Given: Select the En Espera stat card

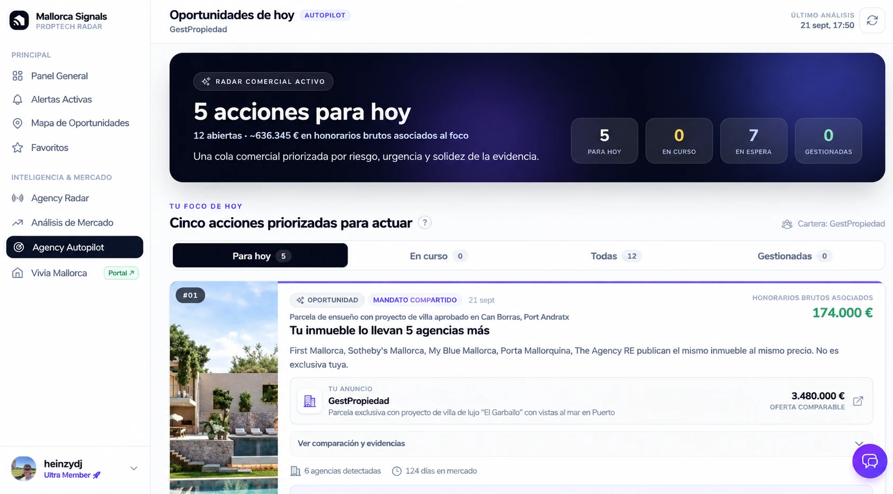Looking at the screenshot, I should point(754,141).
